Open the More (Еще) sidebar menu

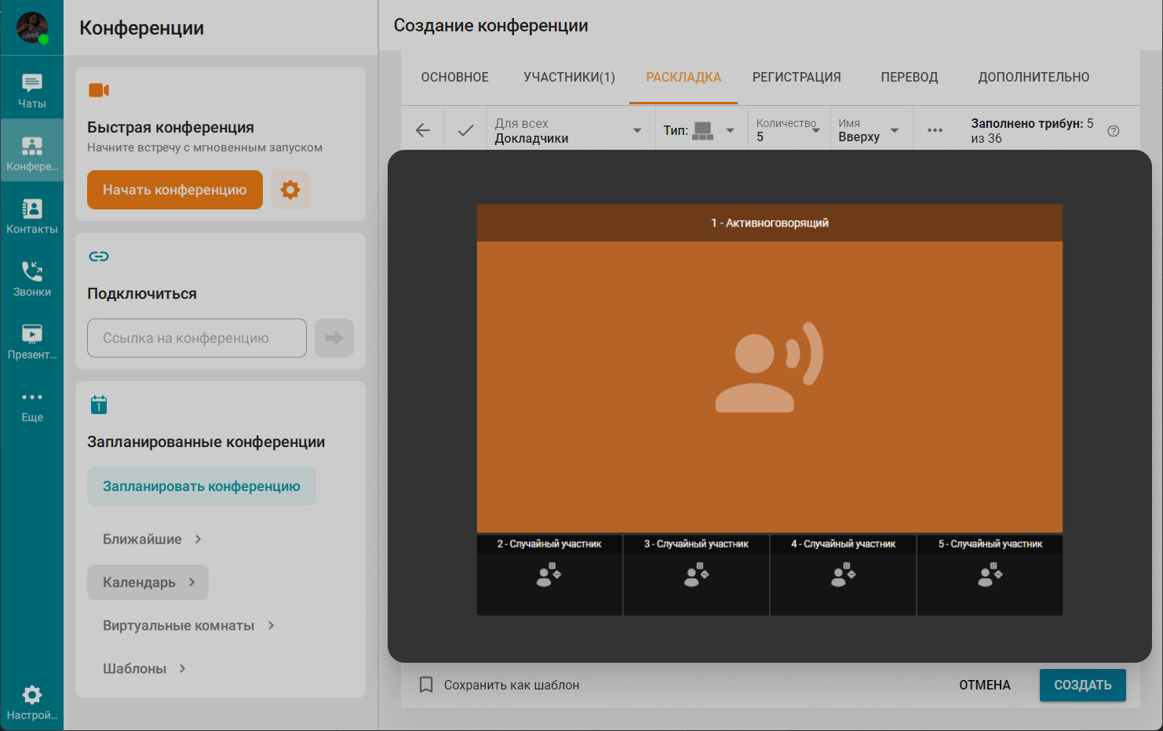click(32, 406)
